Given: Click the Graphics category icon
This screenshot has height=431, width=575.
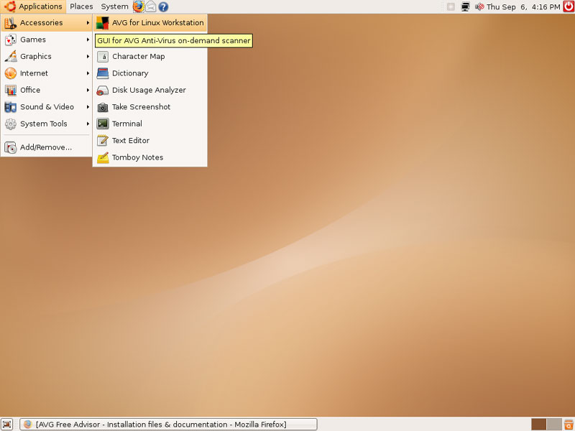Looking at the screenshot, I should pyautogui.click(x=11, y=57).
